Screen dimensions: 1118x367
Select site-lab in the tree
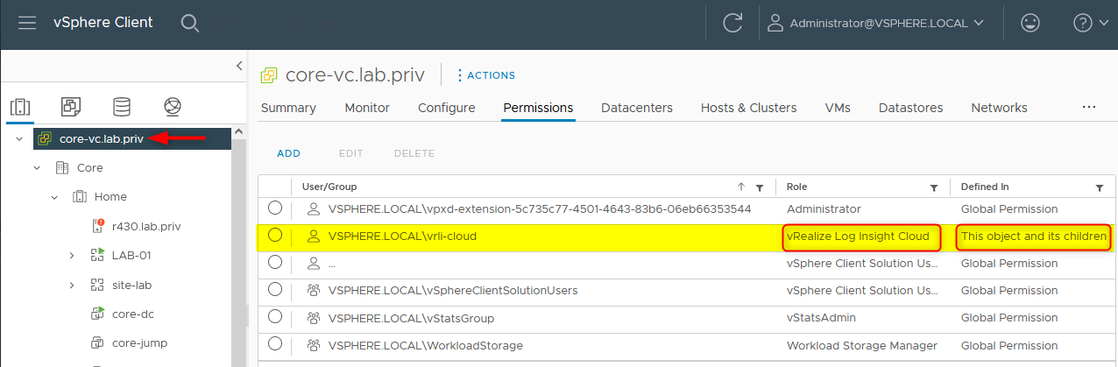[x=133, y=285]
